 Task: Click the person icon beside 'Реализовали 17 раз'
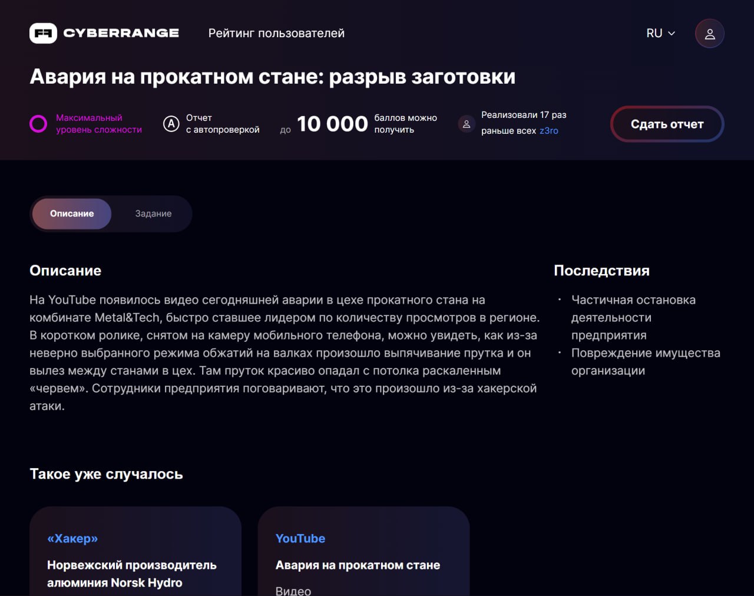tap(467, 124)
